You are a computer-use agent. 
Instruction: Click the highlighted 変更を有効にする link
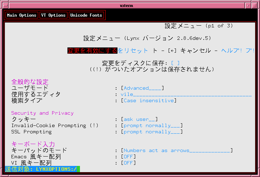92,51
